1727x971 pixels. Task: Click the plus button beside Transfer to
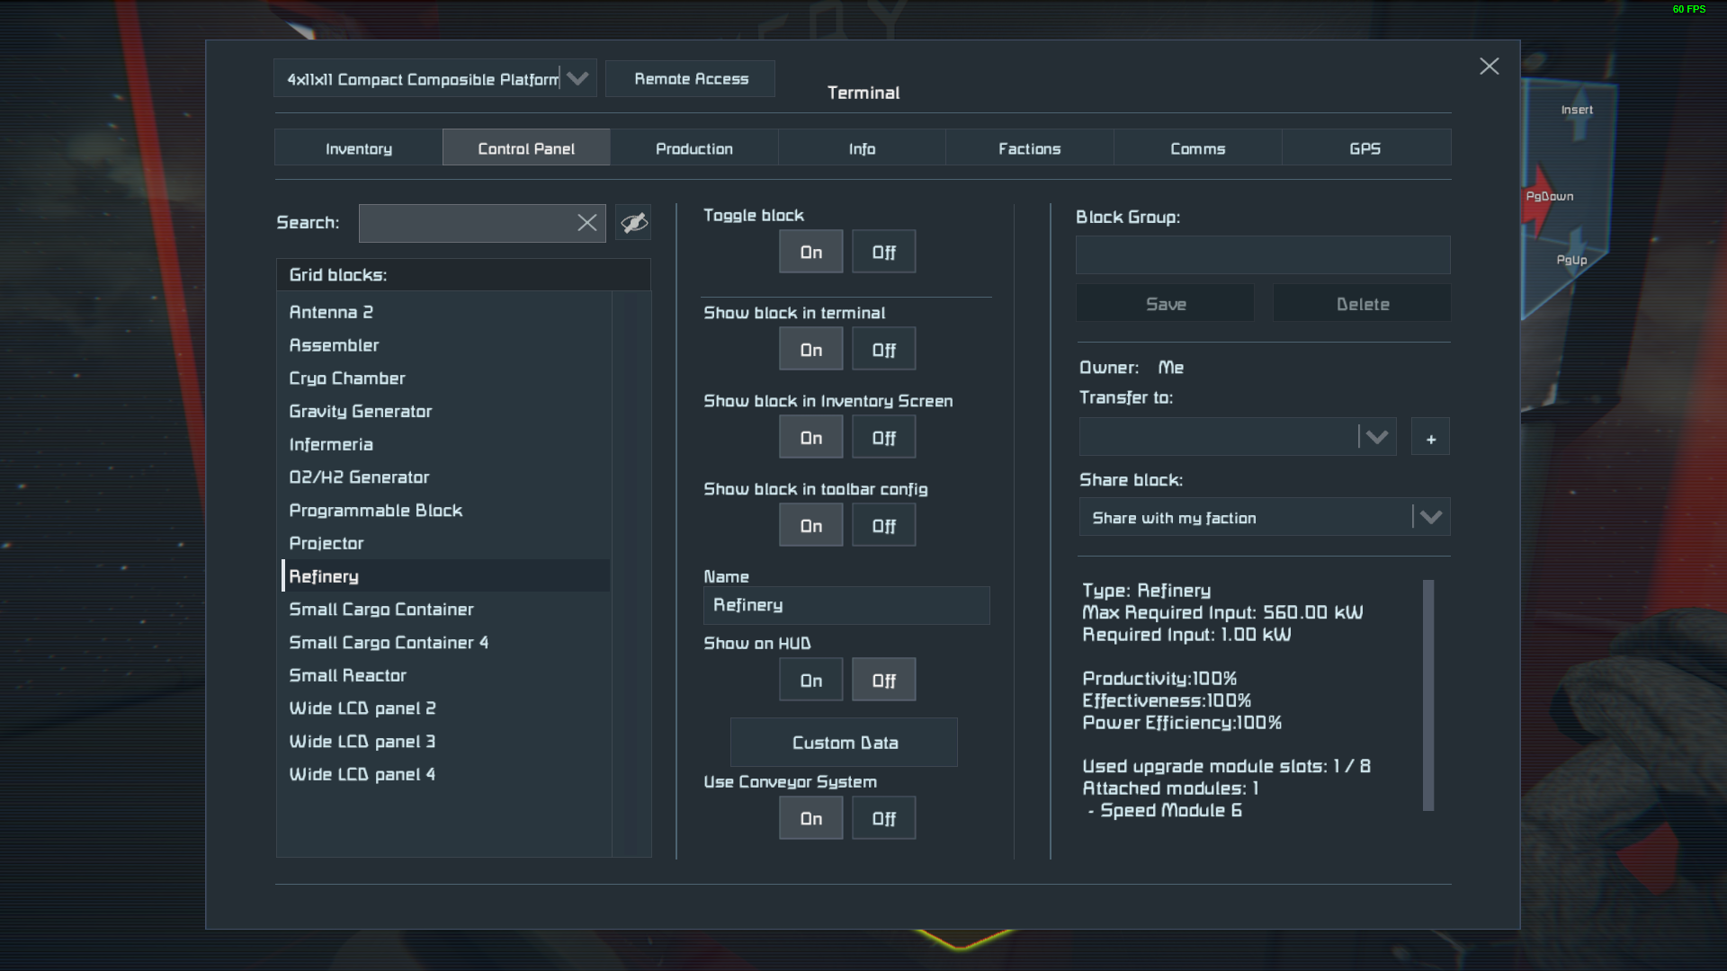(x=1430, y=438)
